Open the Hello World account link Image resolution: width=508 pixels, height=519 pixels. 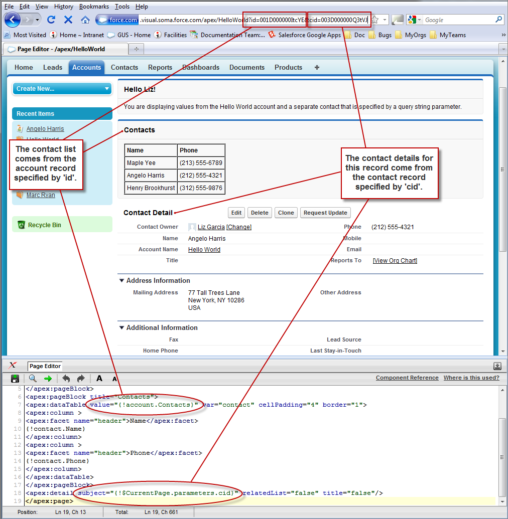coord(204,249)
